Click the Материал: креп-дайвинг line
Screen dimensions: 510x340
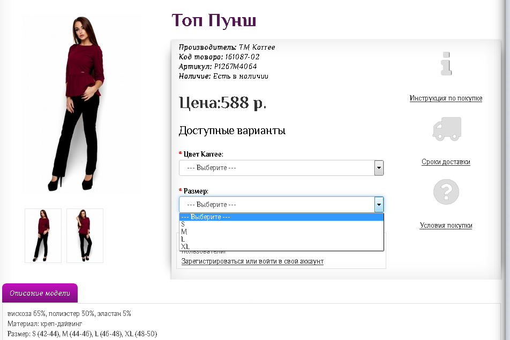[x=45, y=323]
